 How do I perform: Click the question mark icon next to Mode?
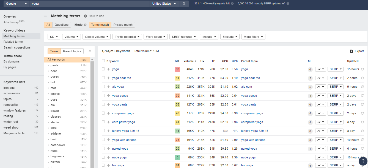click(84, 25)
